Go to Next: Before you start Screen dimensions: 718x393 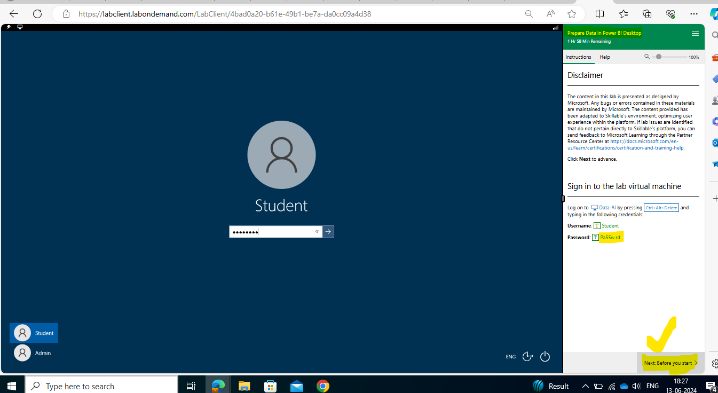(670, 363)
